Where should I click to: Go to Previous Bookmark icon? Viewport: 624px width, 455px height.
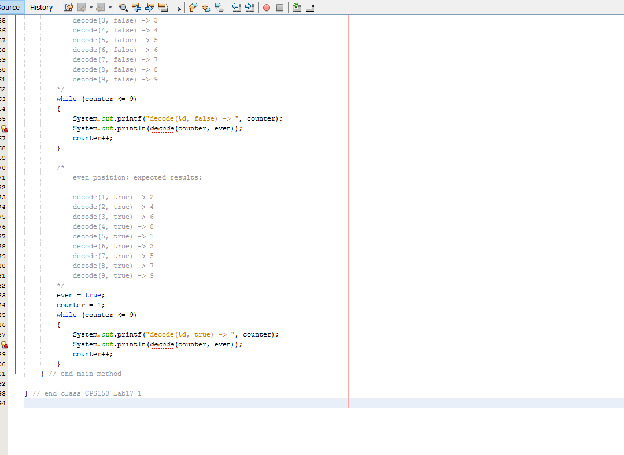click(193, 7)
